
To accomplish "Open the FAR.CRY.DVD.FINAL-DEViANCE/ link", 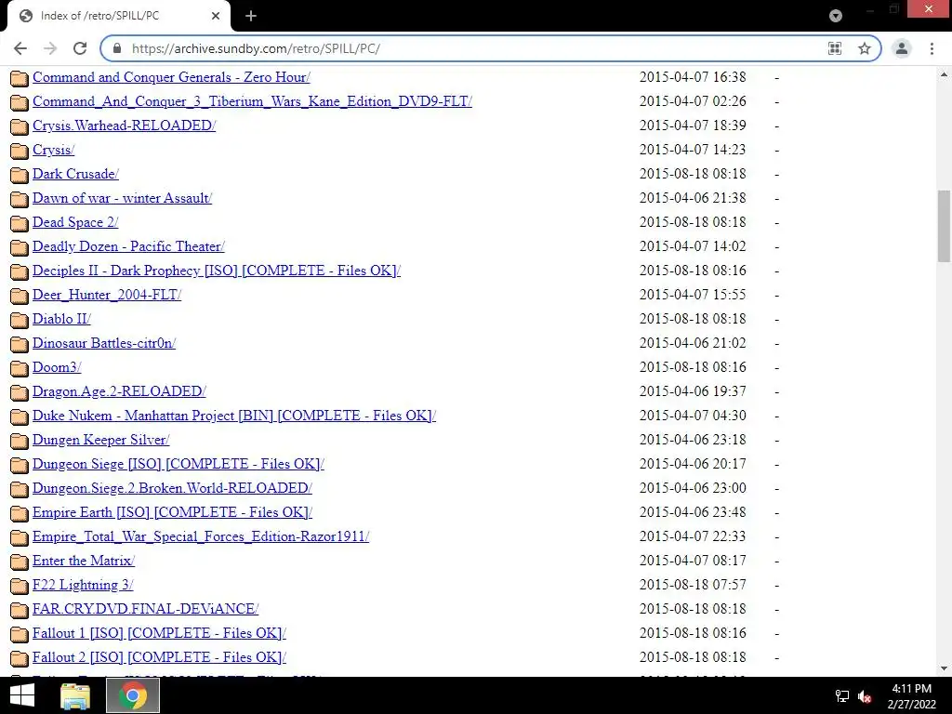I will (145, 609).
